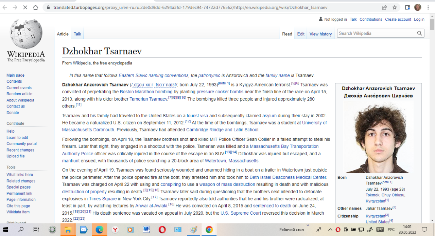Go to Main page in the sidebar

[15, 75]
